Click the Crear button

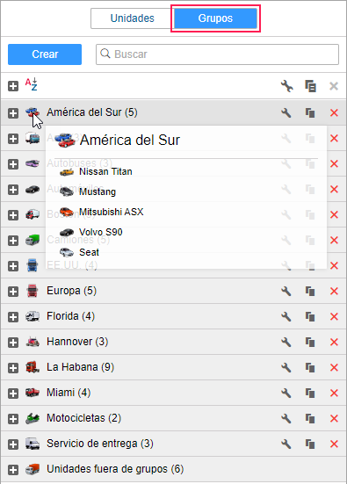45,54
